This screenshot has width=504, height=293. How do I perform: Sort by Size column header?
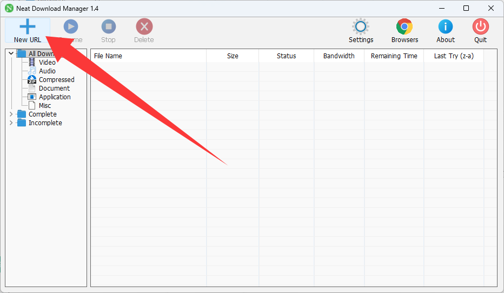(x=233, y=56)
